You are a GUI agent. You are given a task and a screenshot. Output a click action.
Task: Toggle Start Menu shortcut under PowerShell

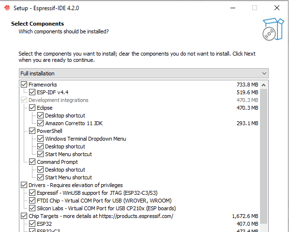[40, 154]
